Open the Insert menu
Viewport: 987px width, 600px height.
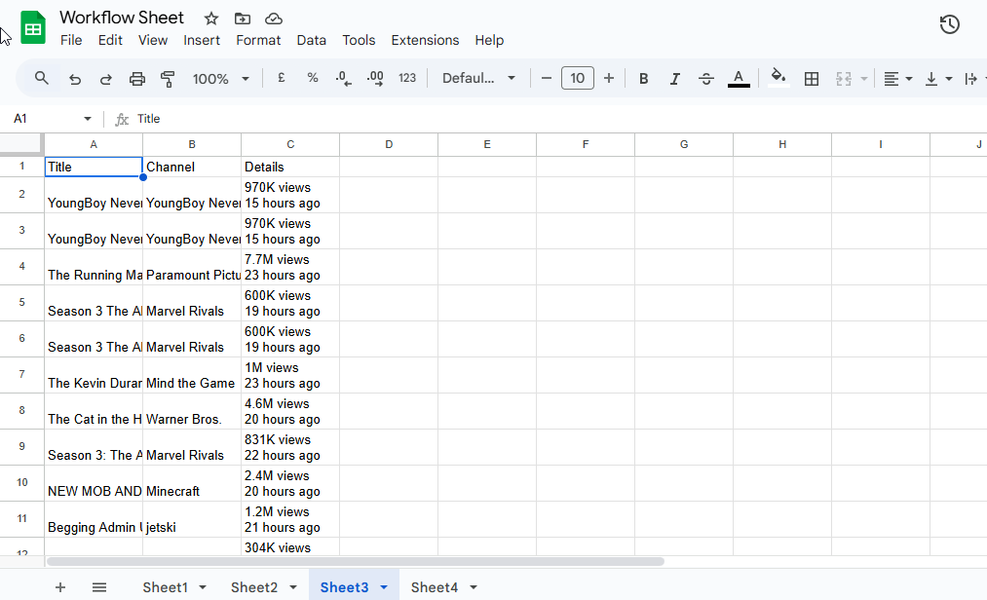[202, 40]
